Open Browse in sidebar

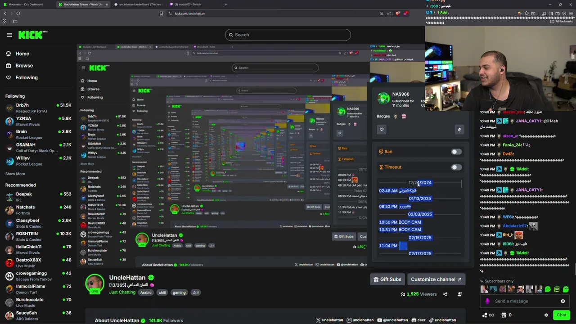(x=24, y=66)
